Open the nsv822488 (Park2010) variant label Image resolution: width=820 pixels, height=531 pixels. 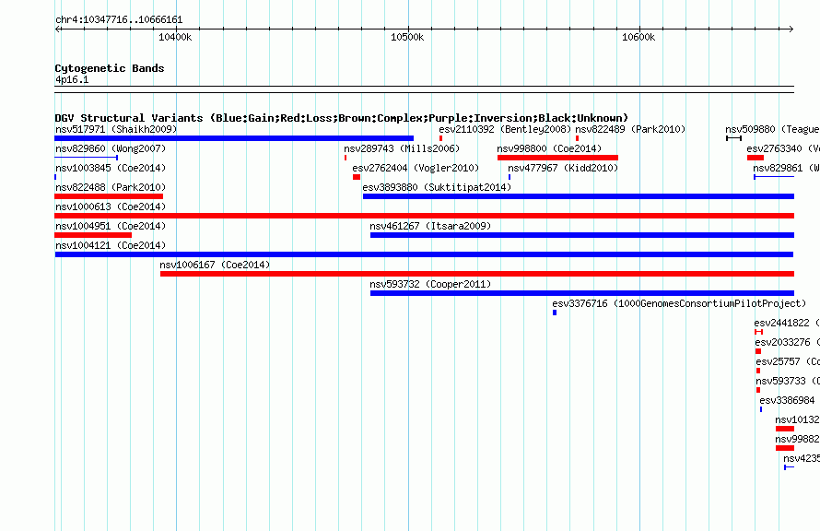(111, 187)
